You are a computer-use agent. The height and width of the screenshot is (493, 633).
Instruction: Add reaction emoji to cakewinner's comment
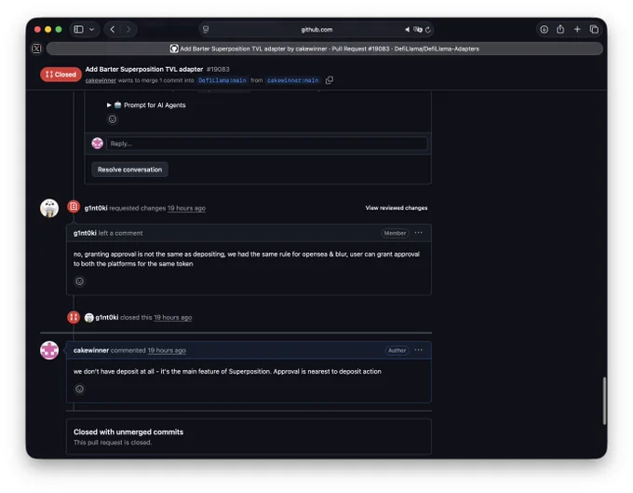click(79, 390)
